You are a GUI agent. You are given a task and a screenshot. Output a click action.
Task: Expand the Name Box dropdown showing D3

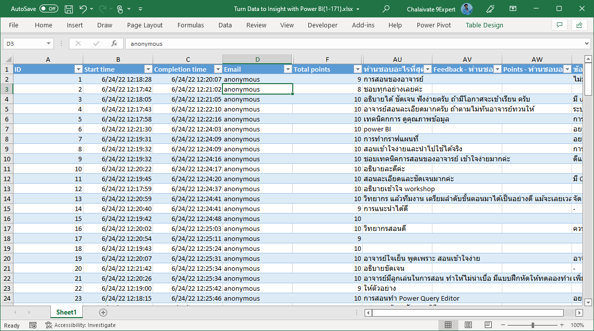pos(48,44)
